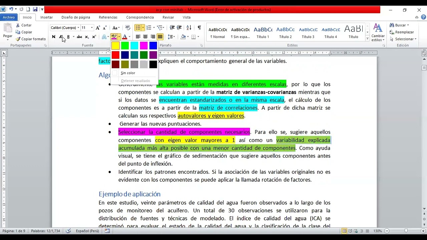Click the zoom slider handle
Screen dimensions: 427x240
coord(406,231)
